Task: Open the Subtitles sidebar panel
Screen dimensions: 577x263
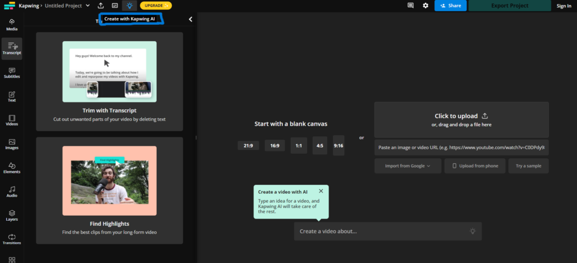Action: (x=12, y=73)
